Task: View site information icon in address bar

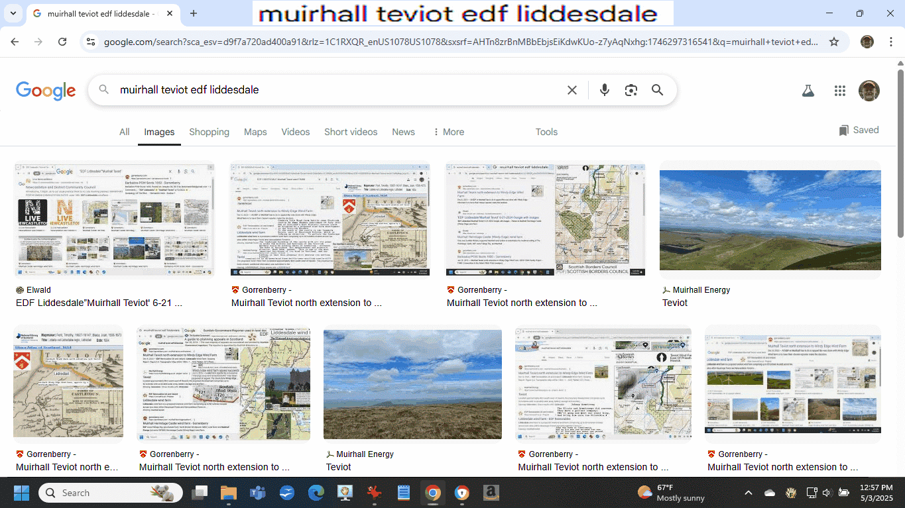Action: [x=91, y=42]
